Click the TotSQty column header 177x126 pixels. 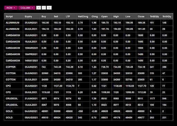167,17
